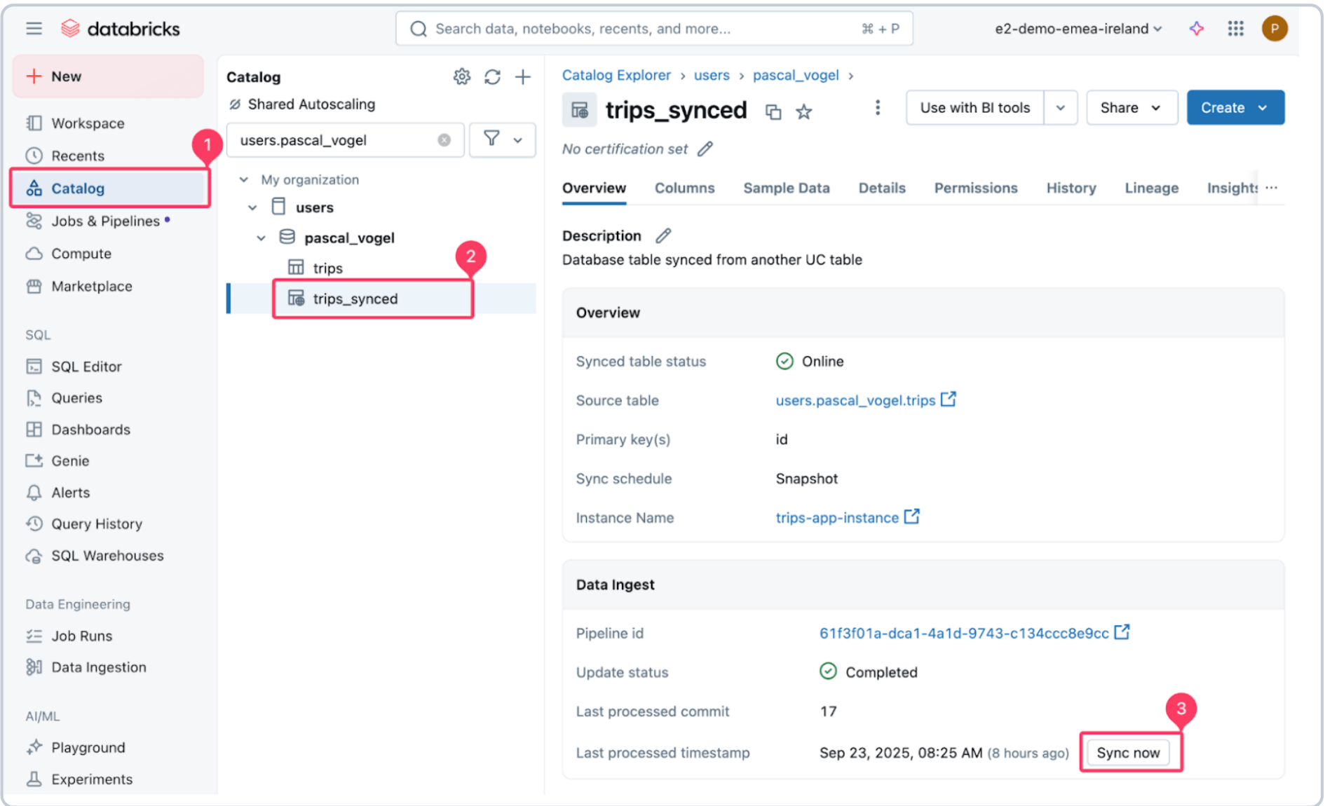Favorite trips_synced with the star

[x=804, y=111]
